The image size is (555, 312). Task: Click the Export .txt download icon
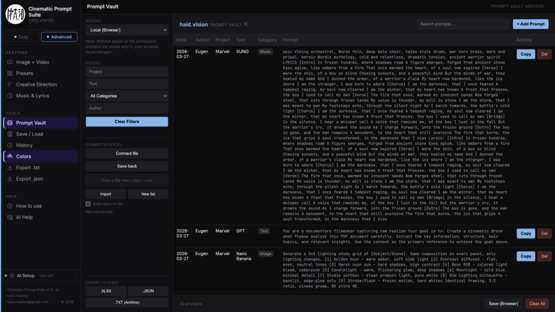pyautogui.click(x=10, y=168)
